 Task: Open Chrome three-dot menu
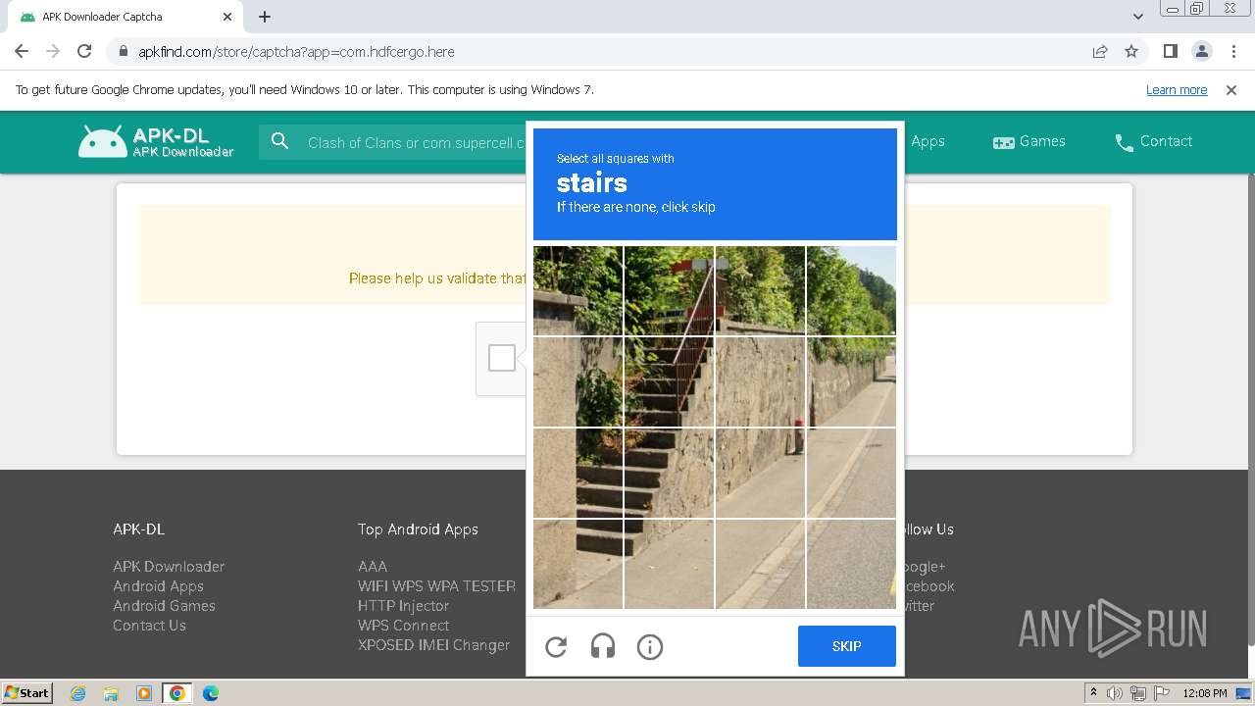coord(1233,51)
